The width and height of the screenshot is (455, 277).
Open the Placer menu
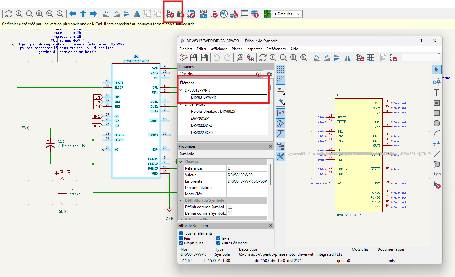click(237, 49)
